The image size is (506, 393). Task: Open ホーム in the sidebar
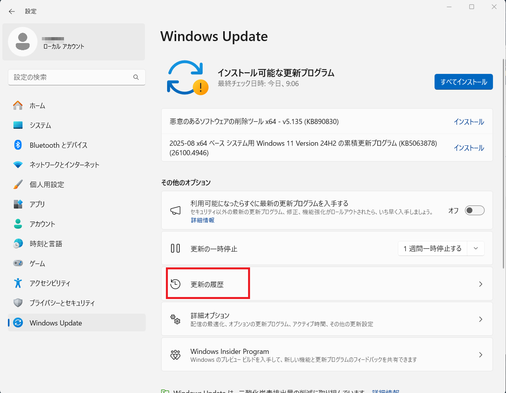(x=77, y=105)
